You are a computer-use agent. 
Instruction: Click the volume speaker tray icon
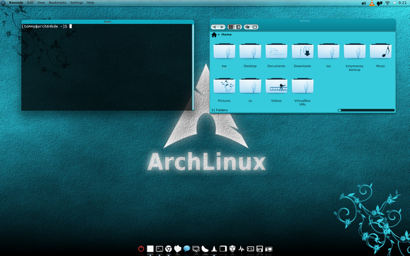(x=363, y=3)
